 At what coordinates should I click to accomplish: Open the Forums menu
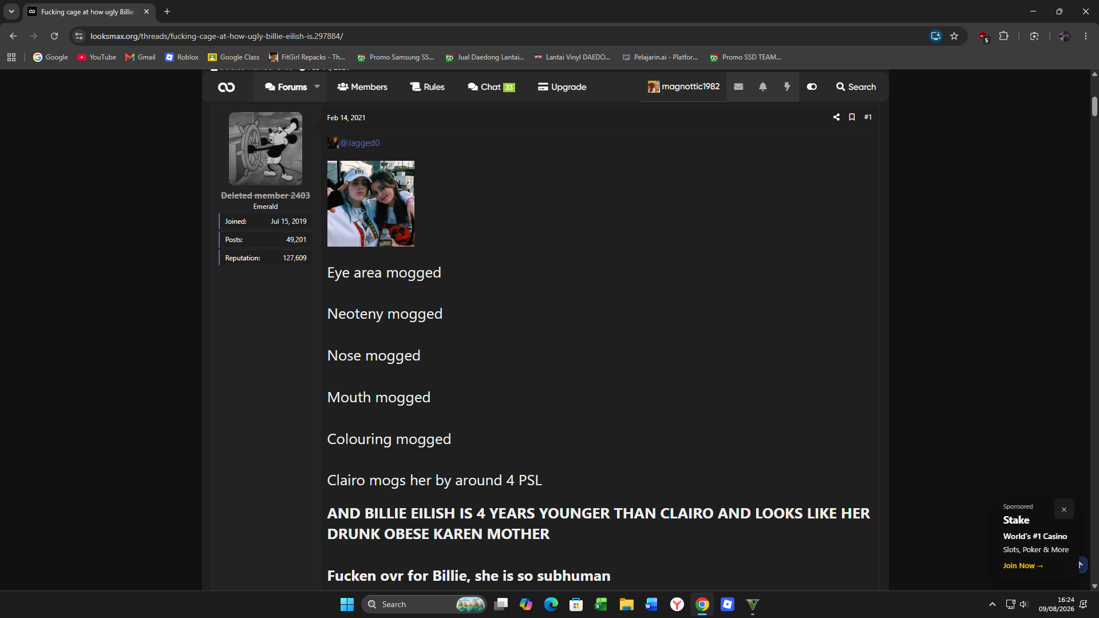pyautogui.click(x=286, y=87)
